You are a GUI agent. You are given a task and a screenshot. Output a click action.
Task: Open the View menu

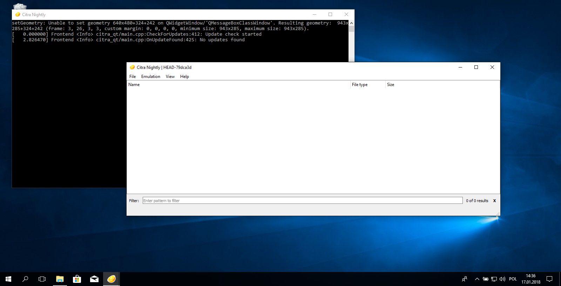click(170, 77)
